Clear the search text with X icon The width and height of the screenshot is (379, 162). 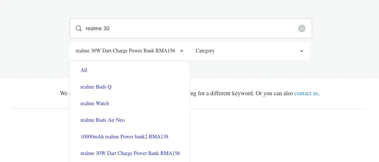click(x=302, y=28)
